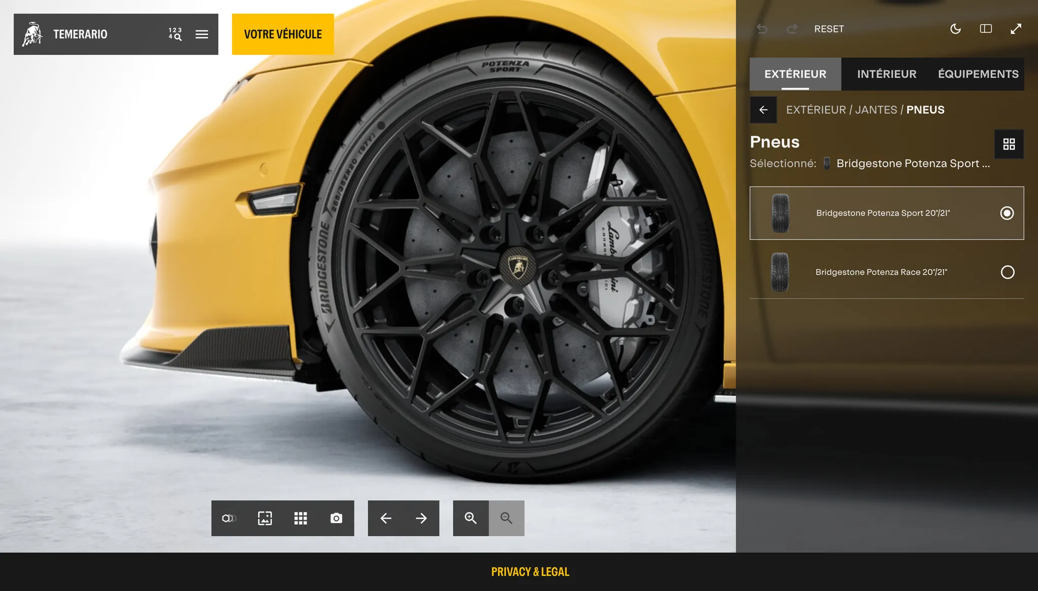Reset the configuration

tap(829, 29)
